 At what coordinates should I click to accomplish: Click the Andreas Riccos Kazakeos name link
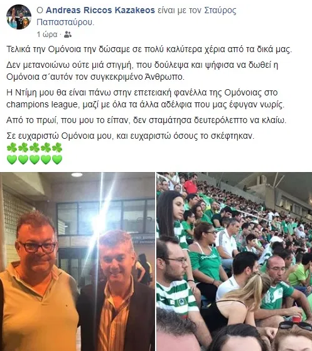click(100, 10)
